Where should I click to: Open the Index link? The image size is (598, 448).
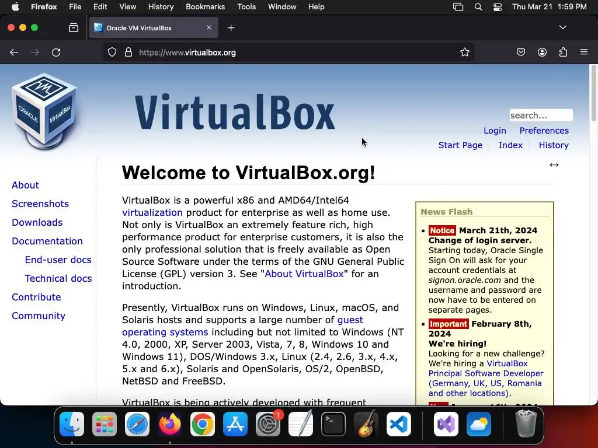[x=510, y=145]
